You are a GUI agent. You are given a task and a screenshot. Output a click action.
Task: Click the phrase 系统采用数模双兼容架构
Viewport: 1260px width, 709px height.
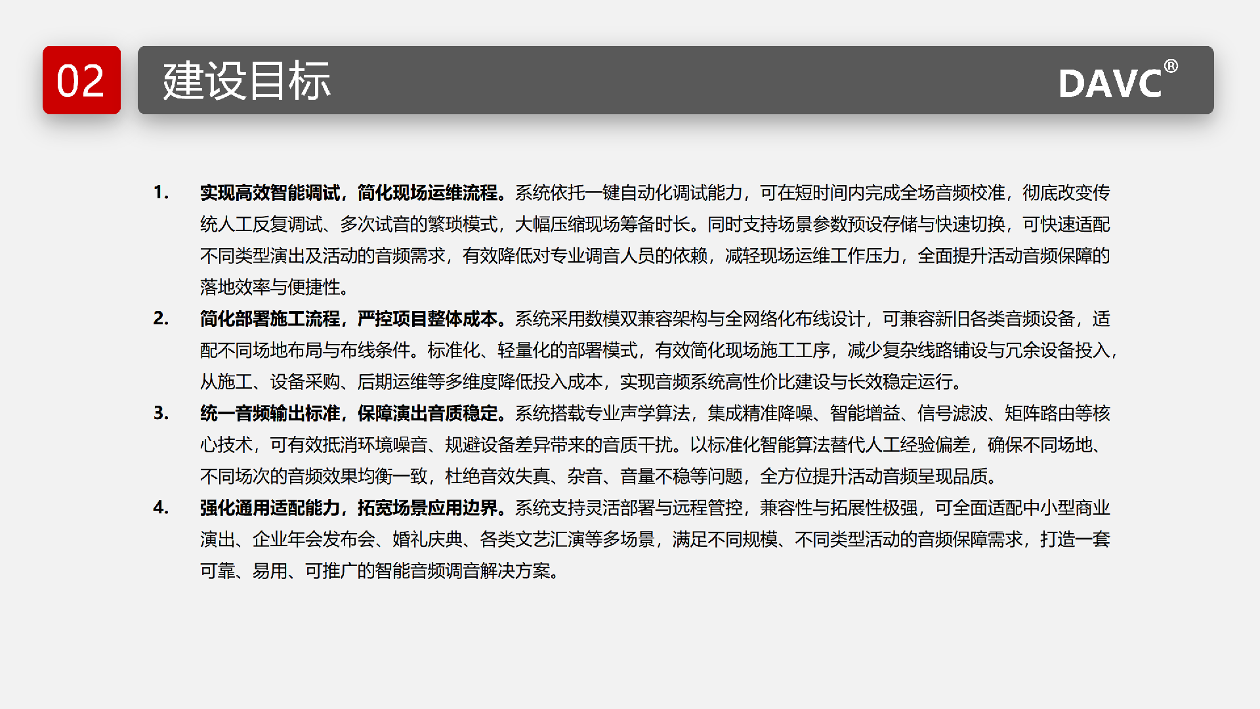[x=611, y=318]
